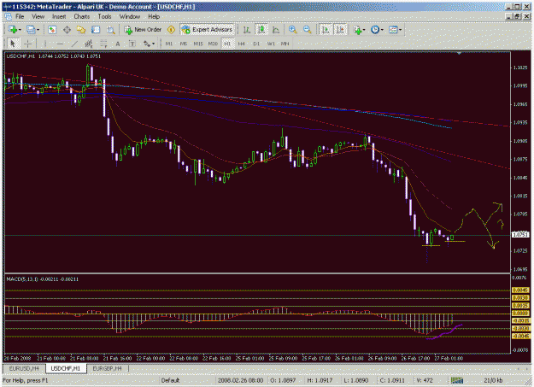534x387 pixels.
Task: Open the View menu
Action: point(38,16)
